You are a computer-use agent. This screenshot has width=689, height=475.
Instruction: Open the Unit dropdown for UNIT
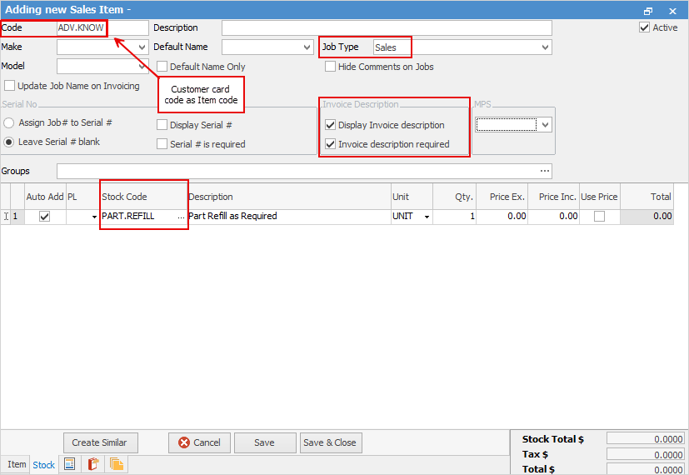click(x=427, y=217)
